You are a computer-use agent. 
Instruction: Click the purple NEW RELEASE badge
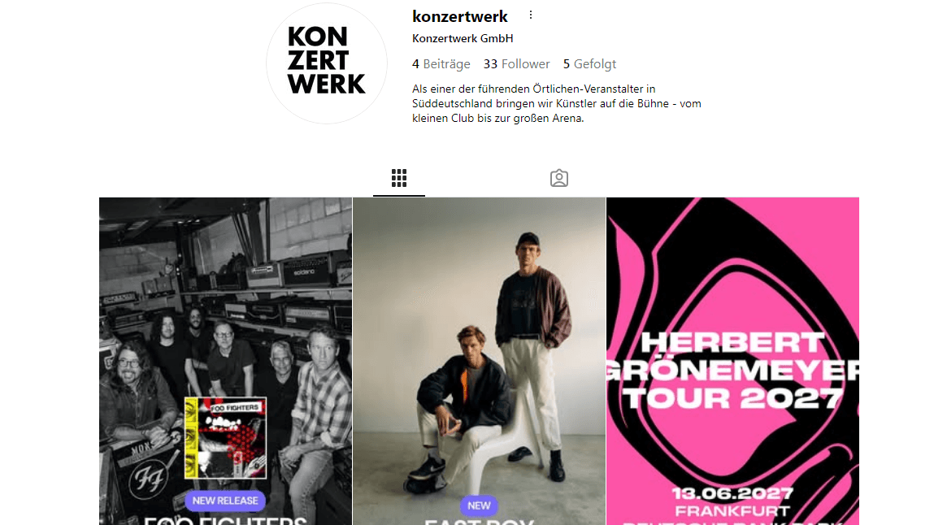225,501
